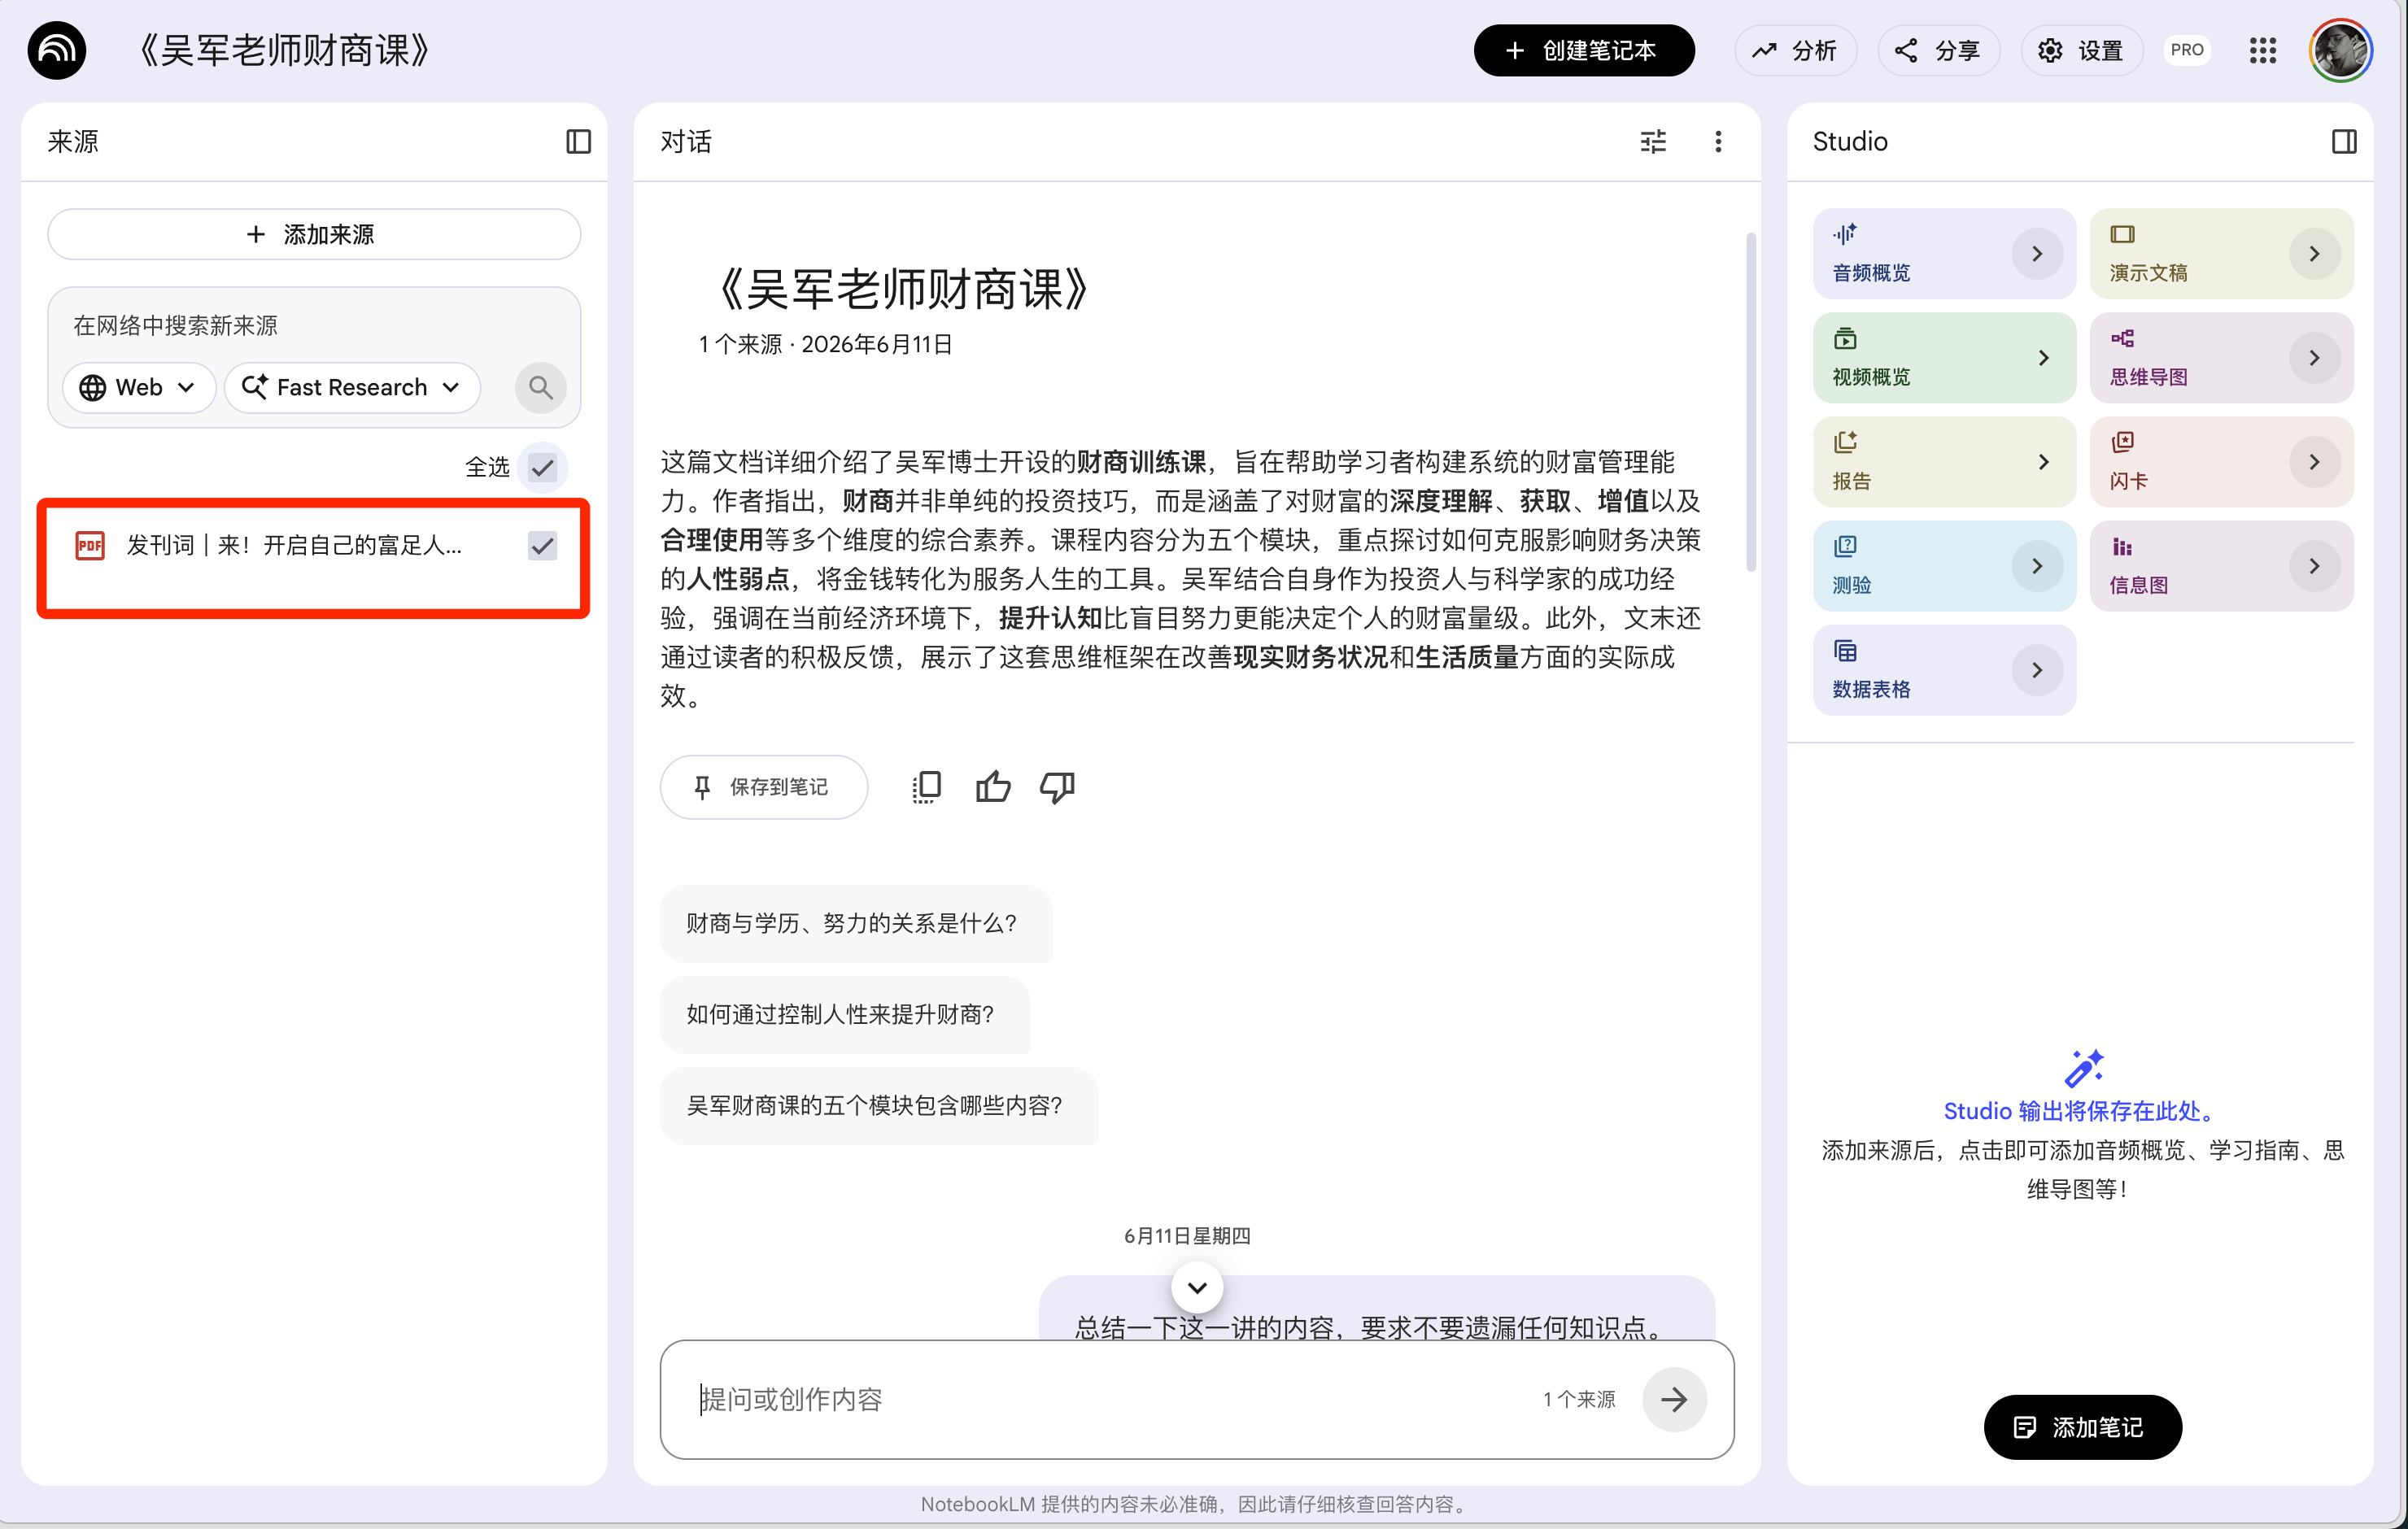
Task: Expand 视频概览 options arrow
Action: click(x=2043, y=358)
